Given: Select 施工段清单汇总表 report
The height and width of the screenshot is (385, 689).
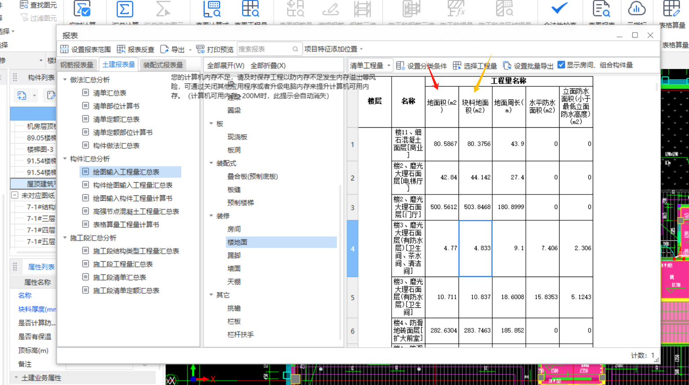Looking at the screenshot, I should (x=119, y=277).
